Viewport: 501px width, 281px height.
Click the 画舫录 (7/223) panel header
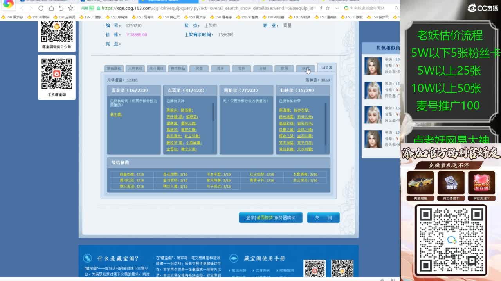tap(247, 90)
